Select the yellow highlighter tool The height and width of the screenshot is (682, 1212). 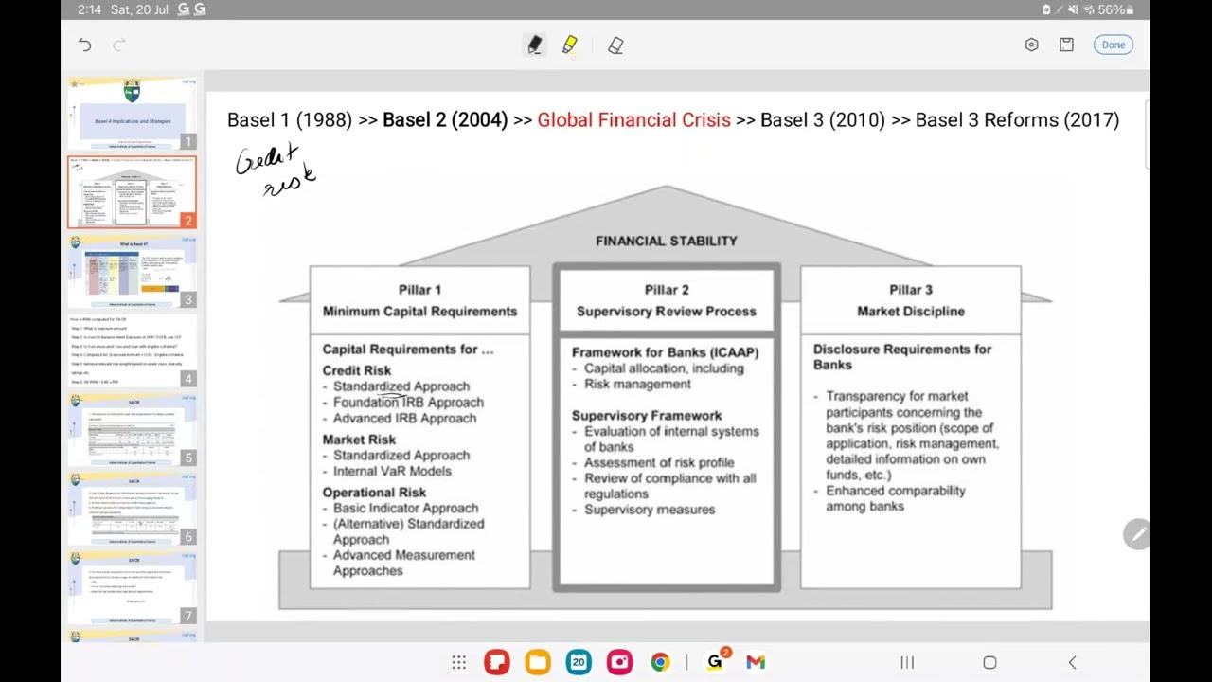click(570, 45)
